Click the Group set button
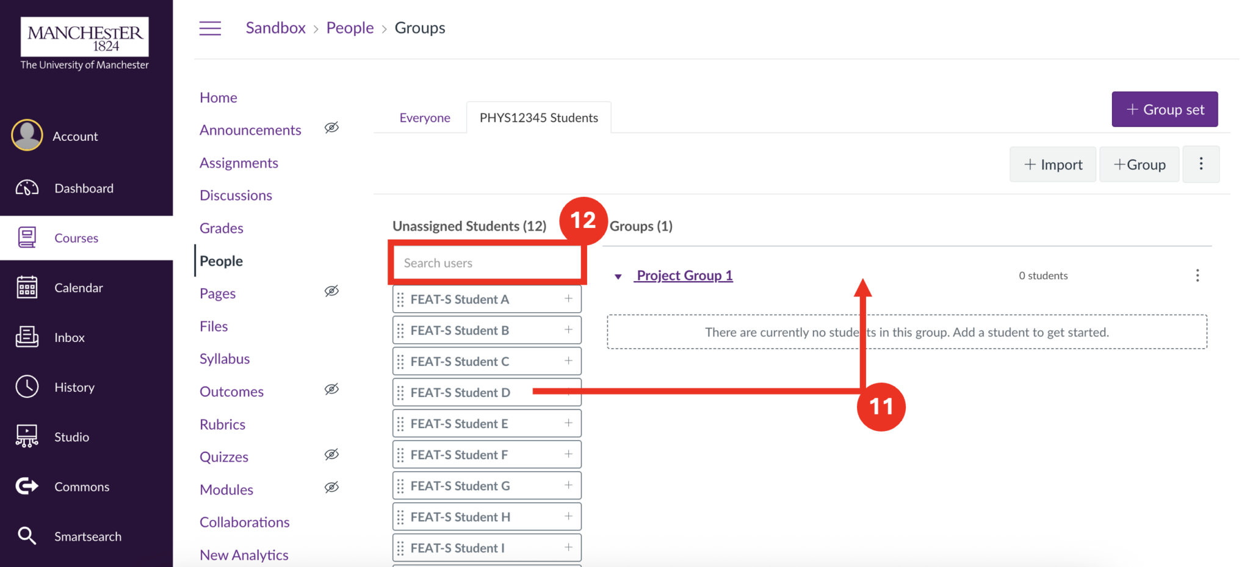 point(1164,109)
